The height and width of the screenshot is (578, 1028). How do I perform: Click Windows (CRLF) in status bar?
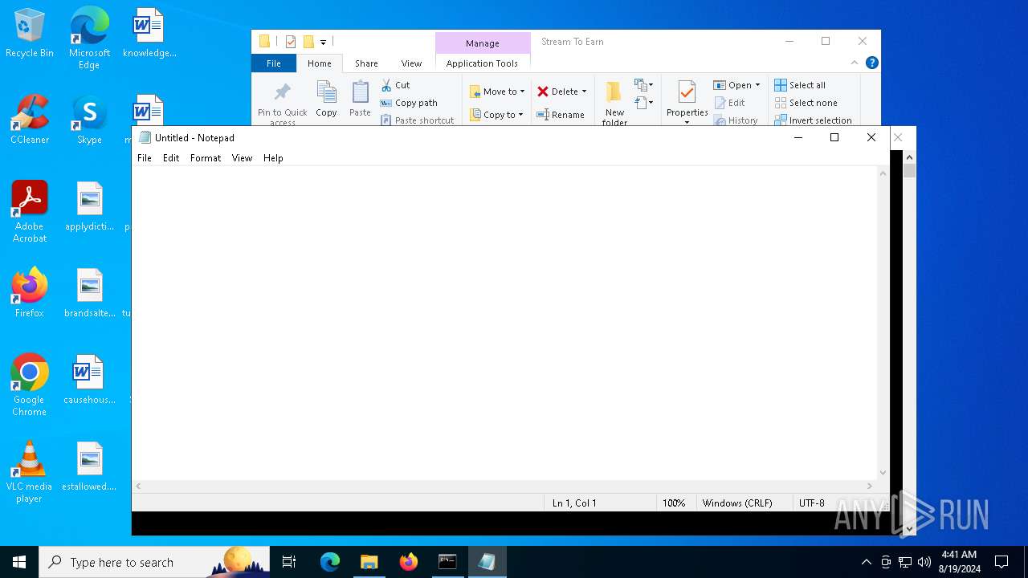[737, 503]
